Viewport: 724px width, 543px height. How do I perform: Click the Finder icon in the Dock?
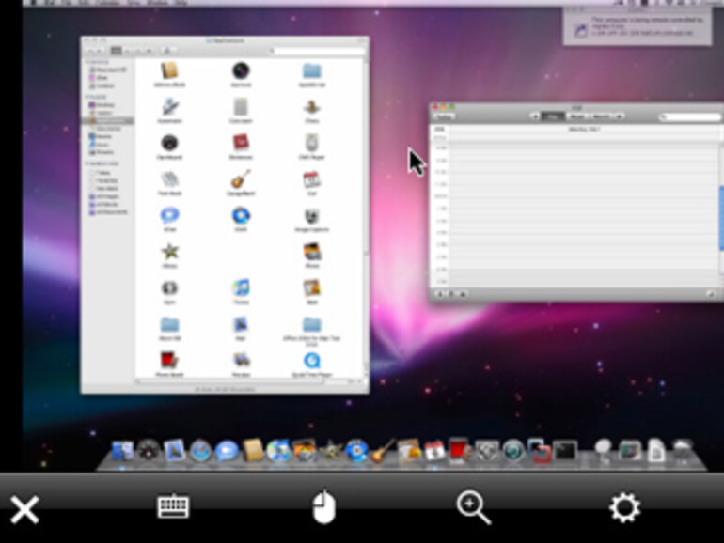click(x=123, y=452)
